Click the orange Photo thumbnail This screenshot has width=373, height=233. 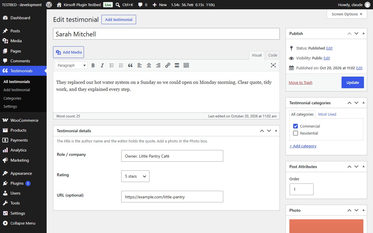tap(326, 226)
